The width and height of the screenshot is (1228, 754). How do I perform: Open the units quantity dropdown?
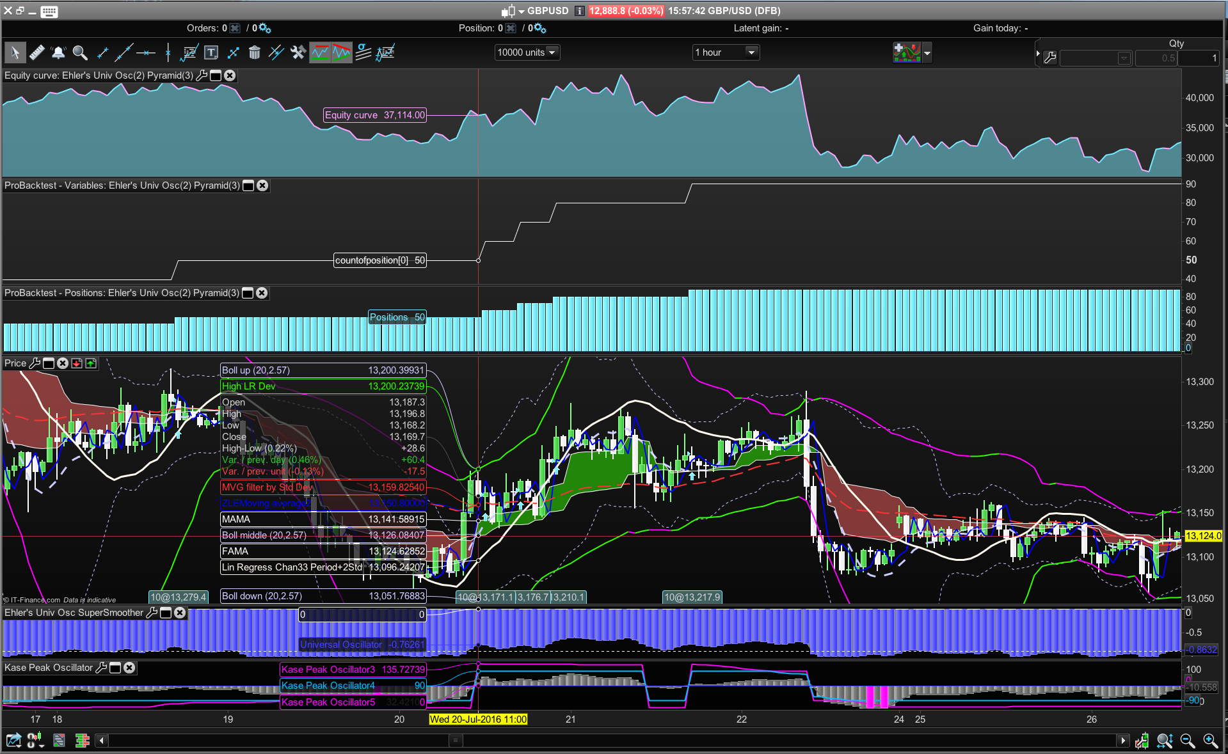point(527,52)
